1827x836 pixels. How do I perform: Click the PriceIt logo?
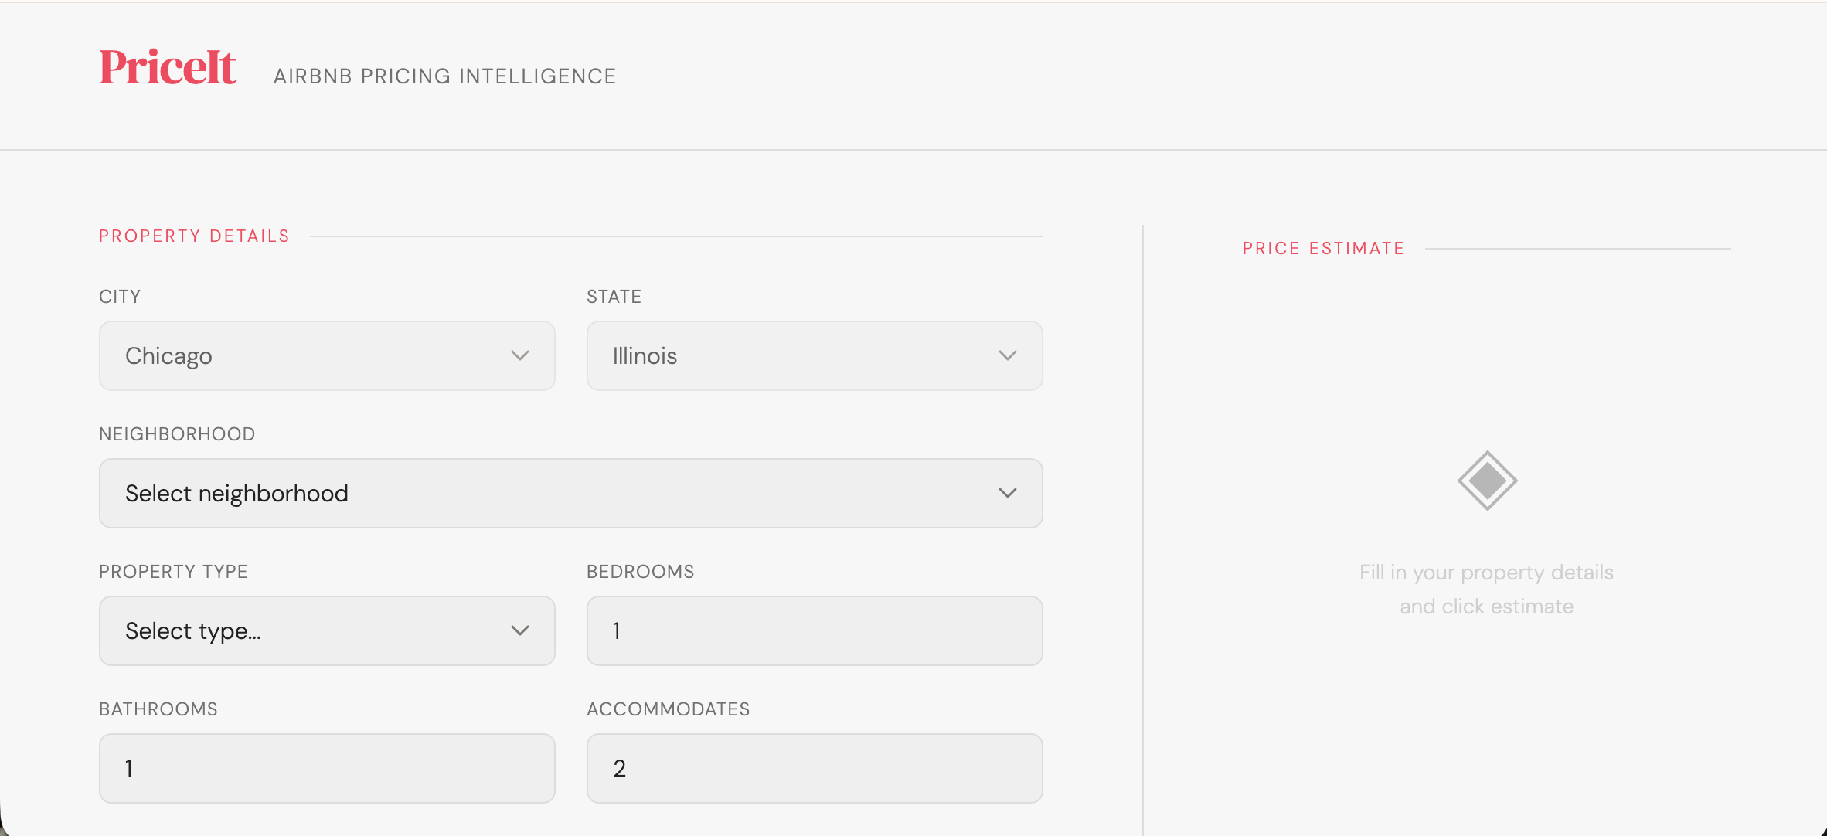168,67
